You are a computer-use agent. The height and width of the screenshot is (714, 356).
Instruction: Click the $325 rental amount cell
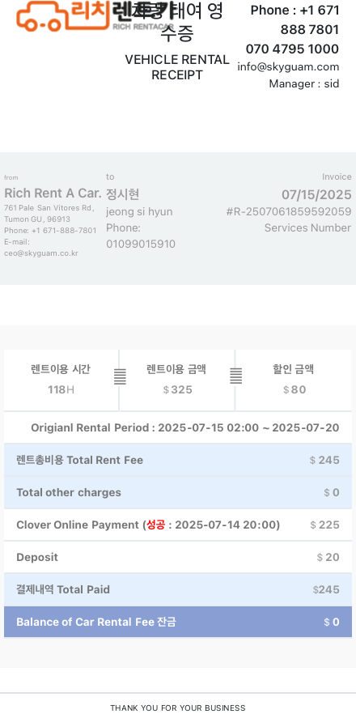[177, 380]
